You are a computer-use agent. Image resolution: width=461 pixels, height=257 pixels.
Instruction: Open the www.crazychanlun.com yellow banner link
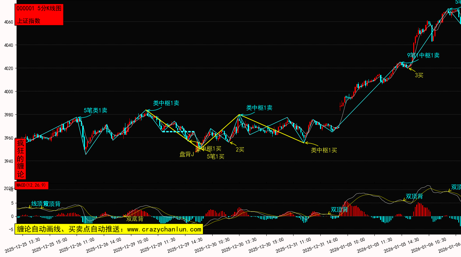(108, 229)
